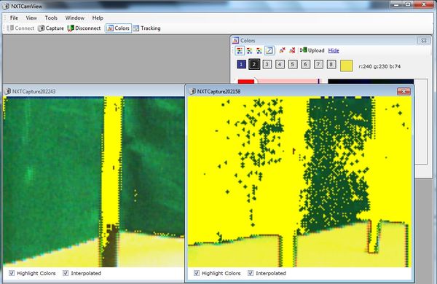
Task: Open the Window menu
Action: (75, 17)
